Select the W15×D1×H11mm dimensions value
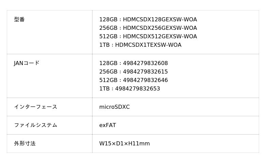272x163 pixels. [x=124, y=144]
